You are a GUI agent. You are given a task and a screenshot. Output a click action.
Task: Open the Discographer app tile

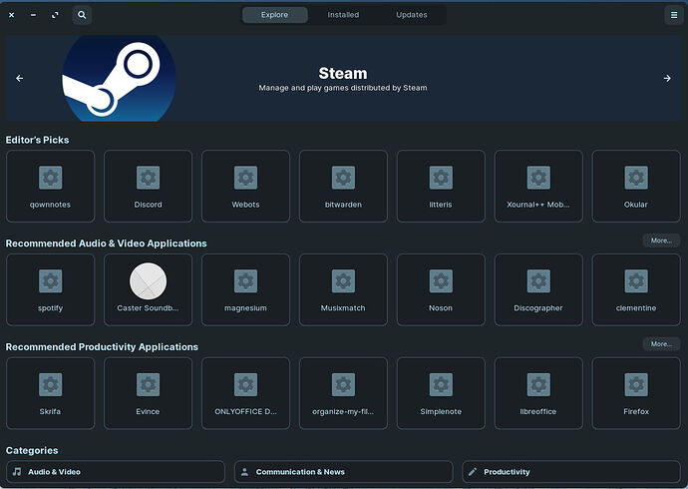pos(538,289)
